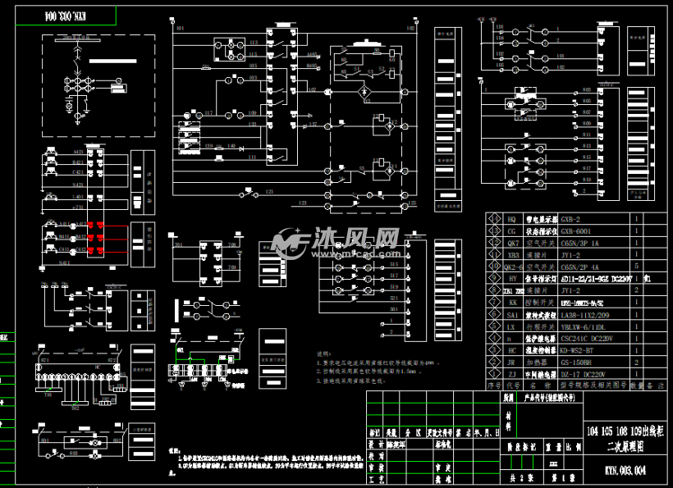Select diamond marker 9 in the HY row
The height and width of the screenshot is (488, 673).
[494, 279]
